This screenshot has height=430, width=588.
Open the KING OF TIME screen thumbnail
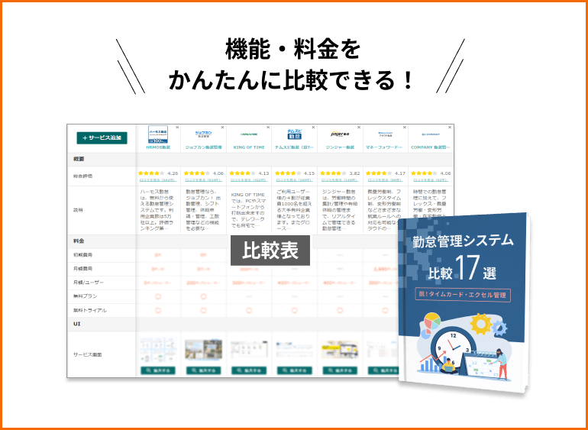coord(249,350)
